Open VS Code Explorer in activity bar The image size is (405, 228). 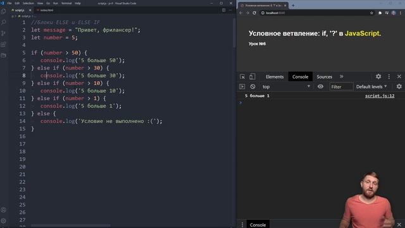[x=3, y=11]
